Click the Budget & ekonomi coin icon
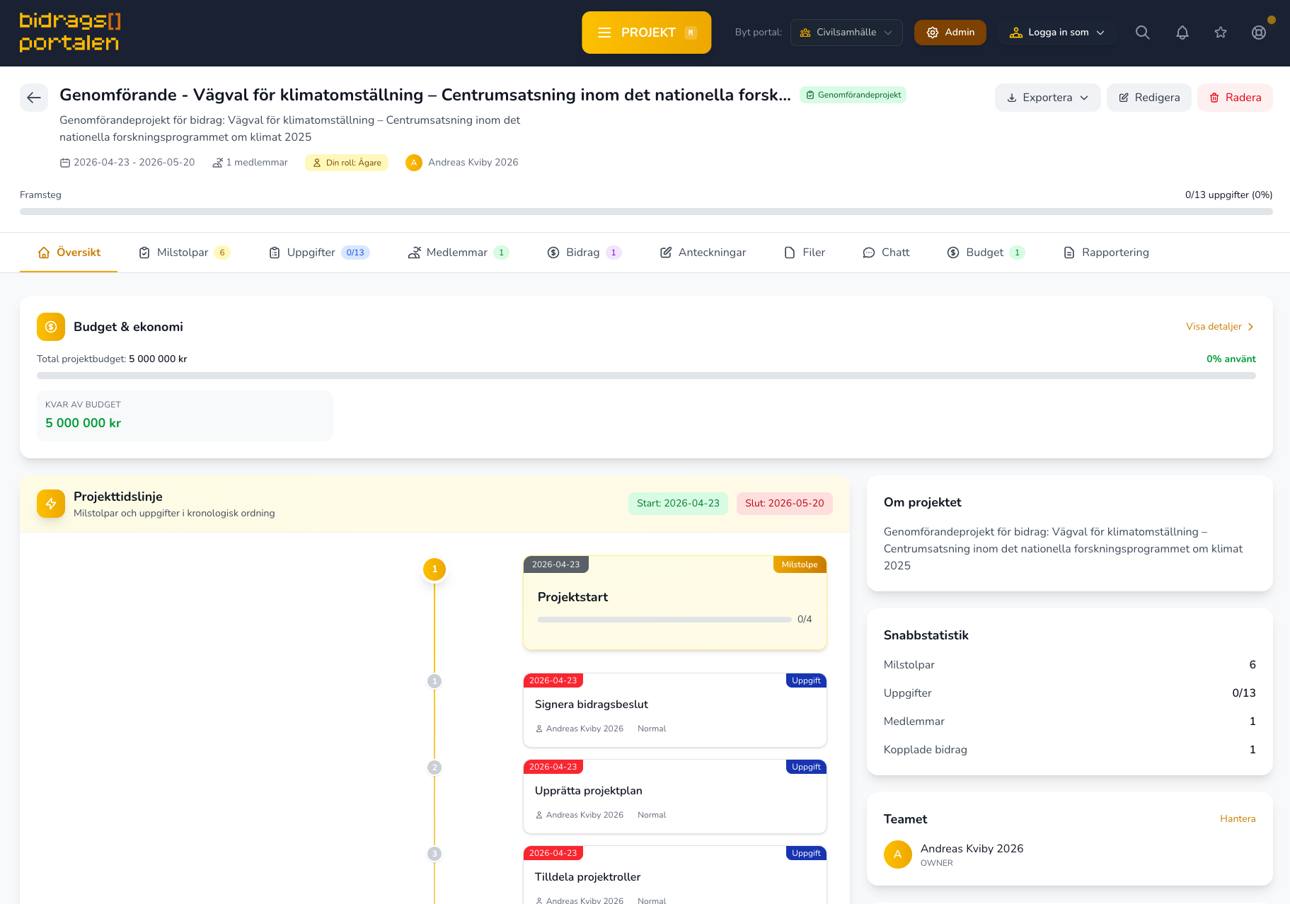Viewport: 1290px width, 904px height. click(x=51, y=327)
